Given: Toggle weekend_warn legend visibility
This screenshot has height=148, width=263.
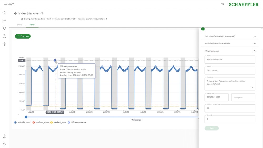Looking at the screenshot, I should pos(52,123).
